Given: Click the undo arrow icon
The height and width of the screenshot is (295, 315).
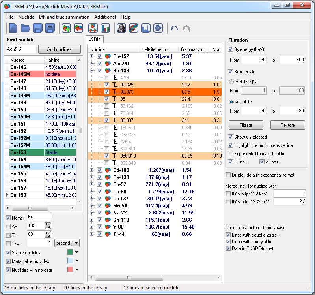Looking at the screenshot, I should click(x=174, y=28).
